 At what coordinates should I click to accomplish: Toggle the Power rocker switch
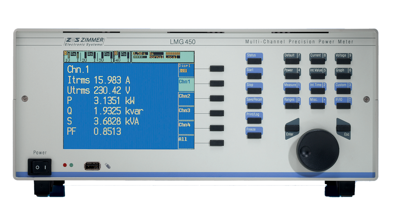(40, 167)
